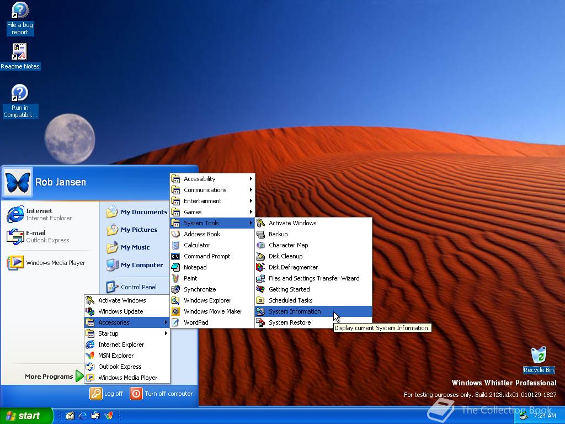The width and height of the screenshot is (565, 424).
Task: Click the start button
Action: [x=26, y=416]
